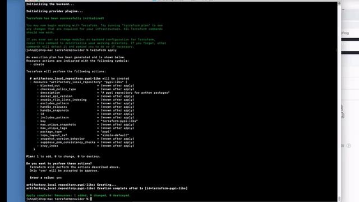Click "Only 'yes' will be accepted to approve" line
This screenshot has height=202, width=359.
click(64, 171)
